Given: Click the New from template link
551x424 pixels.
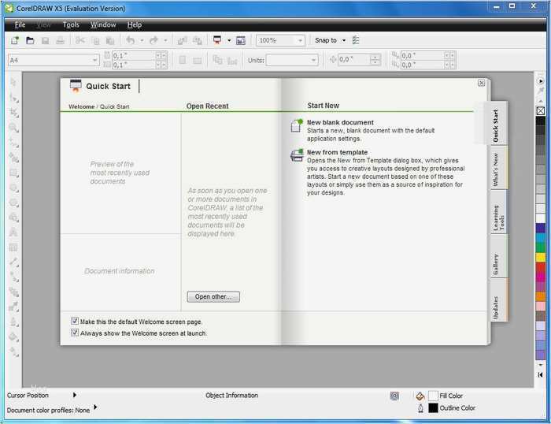Looking at the screenshot, I should 337,152.
